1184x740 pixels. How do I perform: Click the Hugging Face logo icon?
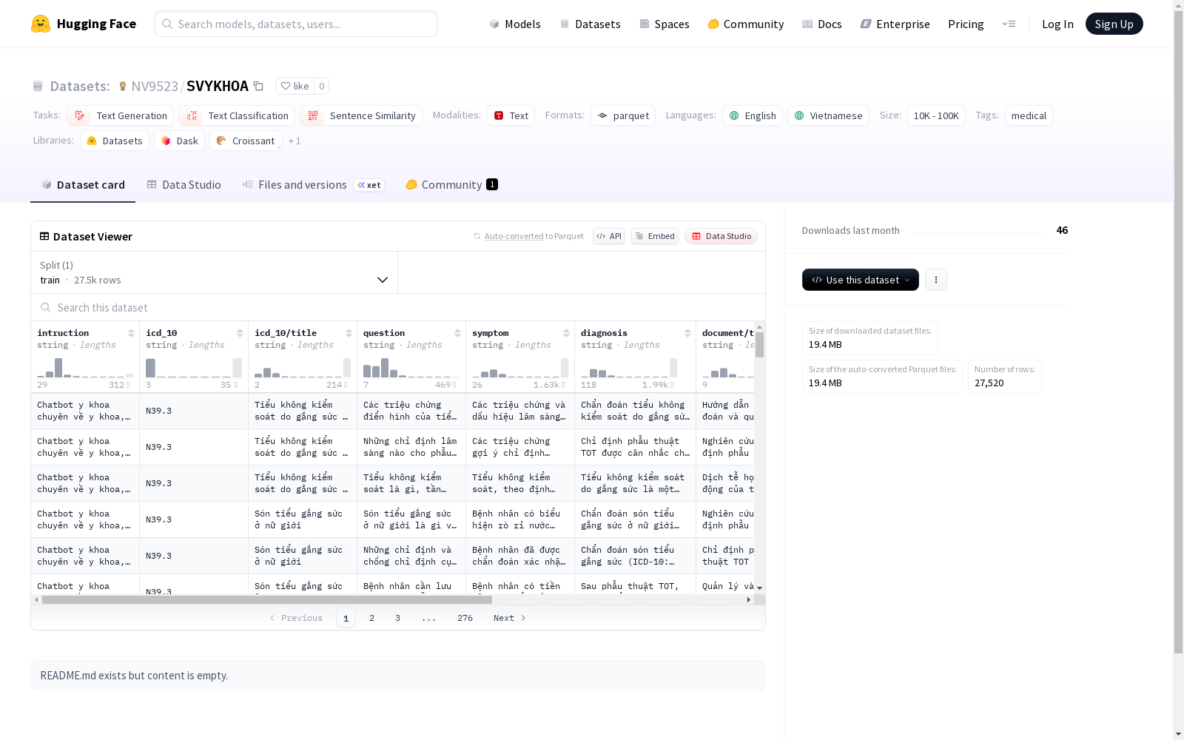(41, 24)
